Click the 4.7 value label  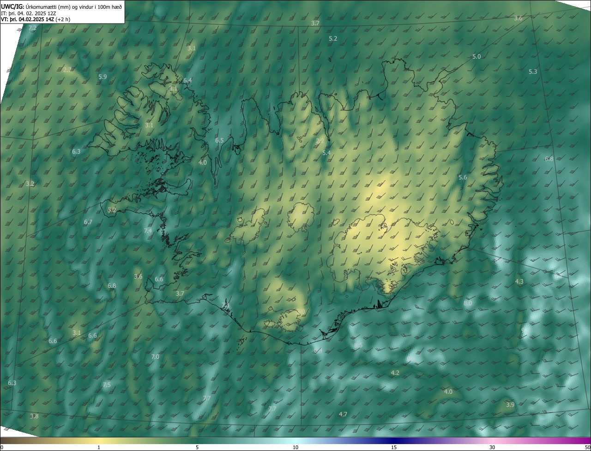click(x=343, y=415)
